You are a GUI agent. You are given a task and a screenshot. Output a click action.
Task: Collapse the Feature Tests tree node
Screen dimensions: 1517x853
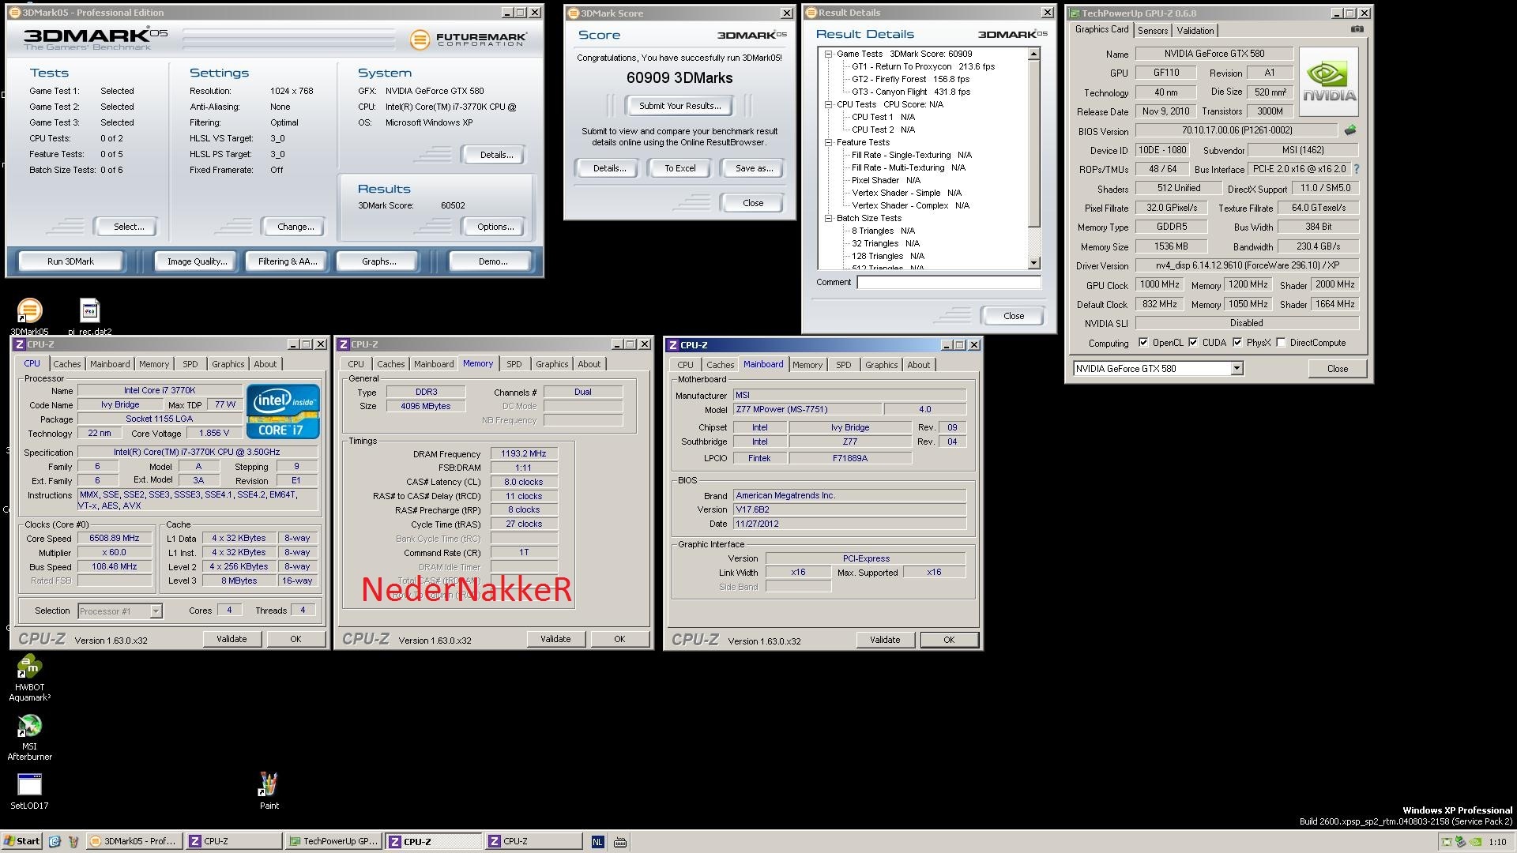[828, 143]
